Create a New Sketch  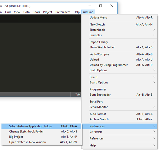tap(97, 25)
